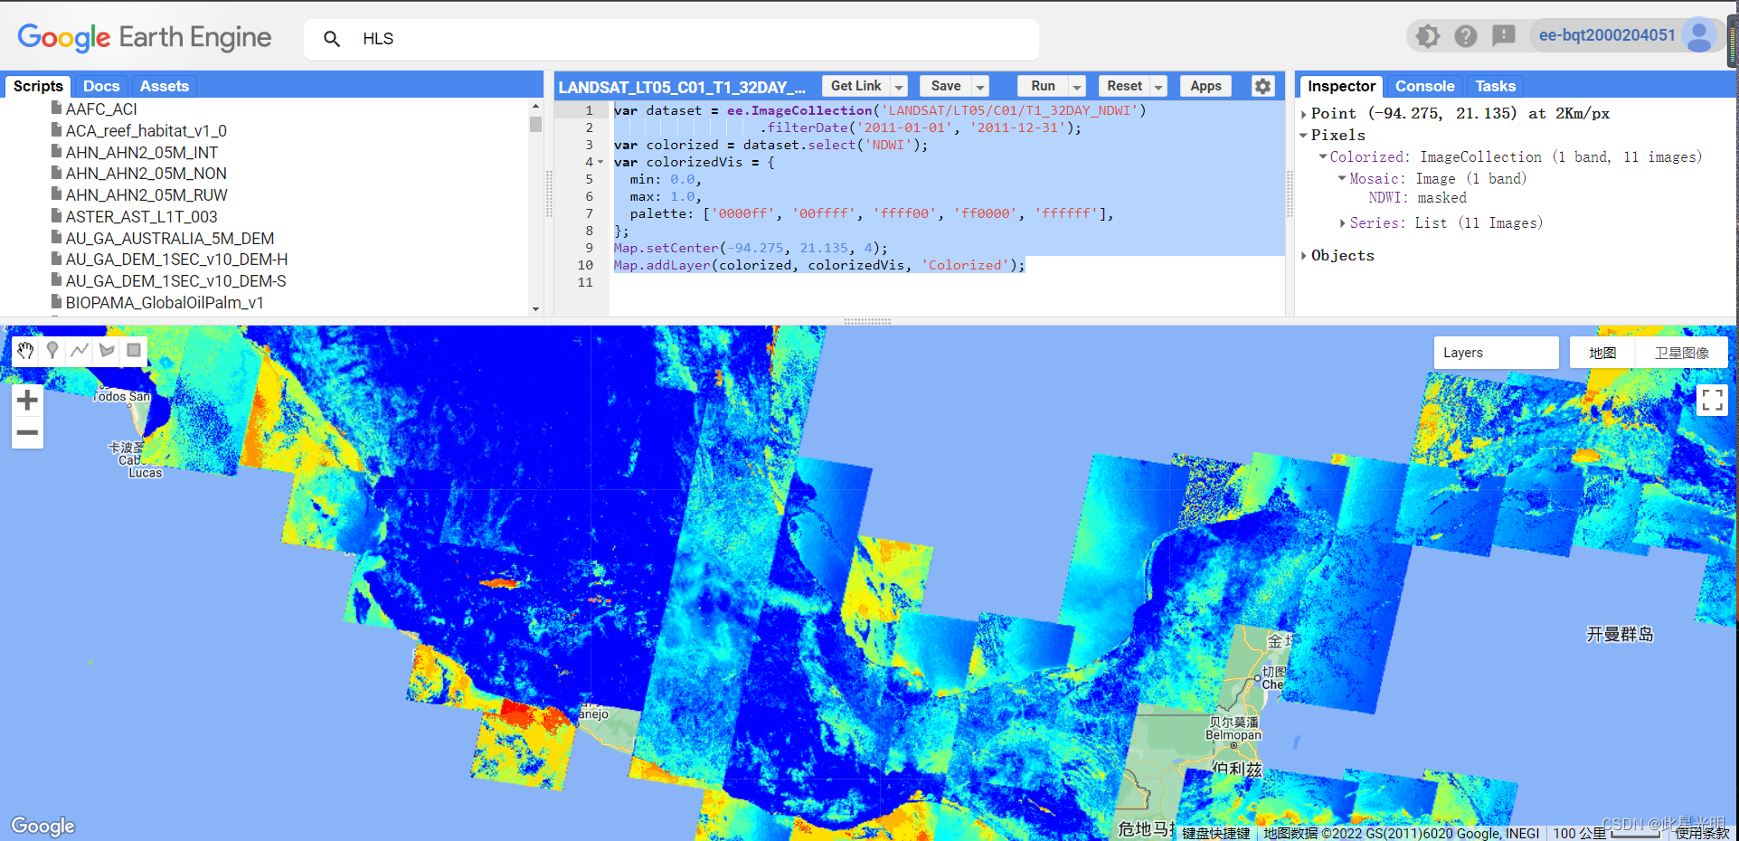1739x841 pixels.
Task: Switch map to 卫星图像 satellite view
Action: click(x=1681, y=352)
